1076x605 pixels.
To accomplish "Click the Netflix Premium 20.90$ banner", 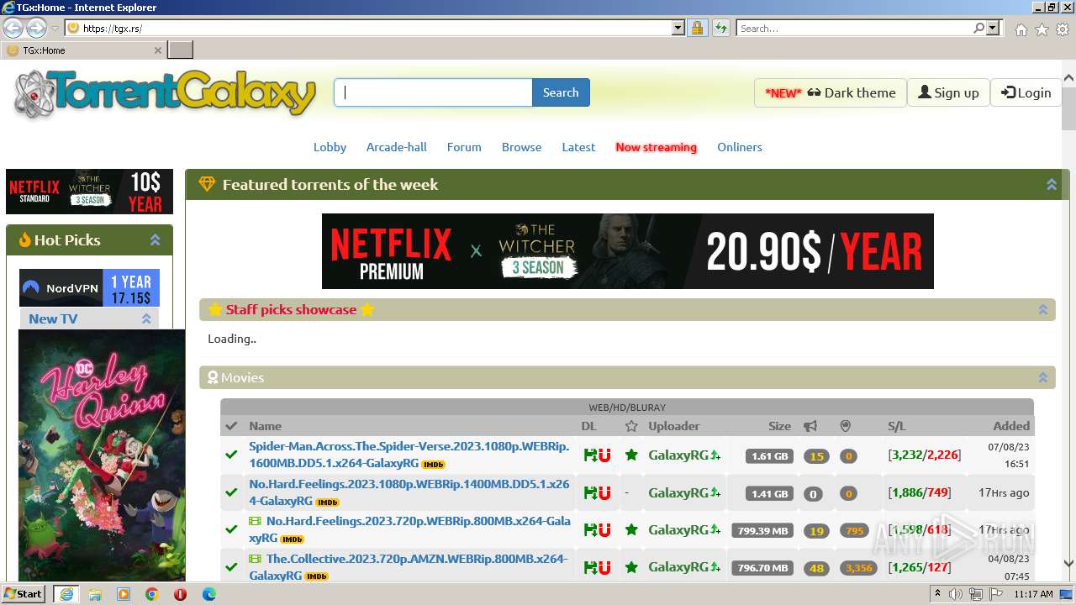I will 627,251.
